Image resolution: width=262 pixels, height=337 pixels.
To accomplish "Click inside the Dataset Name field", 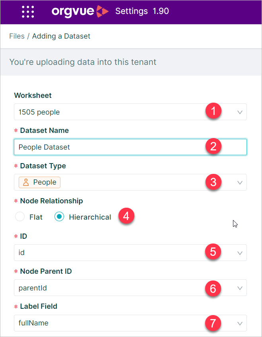I will click(99, 146).
